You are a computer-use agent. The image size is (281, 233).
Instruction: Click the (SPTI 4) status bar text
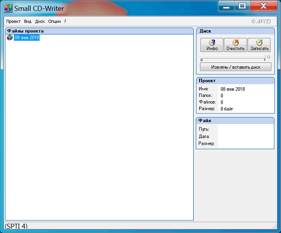16,226
